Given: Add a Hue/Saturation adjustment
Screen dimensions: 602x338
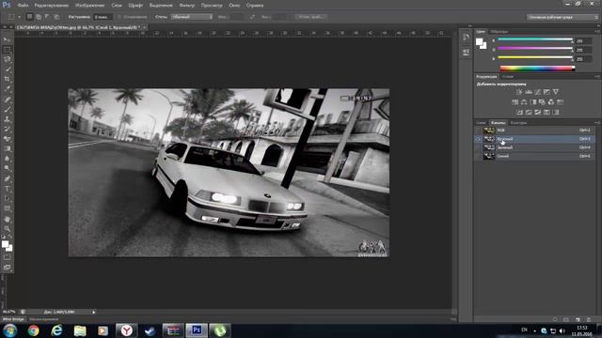Looking at the screenshot, I should point(515,102).
